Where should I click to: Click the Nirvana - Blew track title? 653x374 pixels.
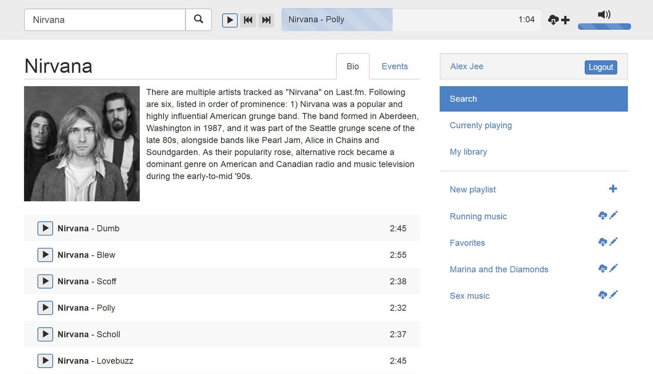click(86, 255)
